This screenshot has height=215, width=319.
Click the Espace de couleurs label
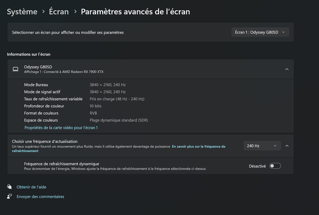pyautogui.click(x=41, y=120)
